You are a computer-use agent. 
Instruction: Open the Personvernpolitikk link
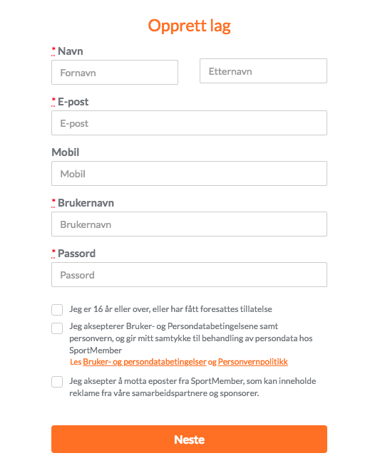[x=252, y=362]
